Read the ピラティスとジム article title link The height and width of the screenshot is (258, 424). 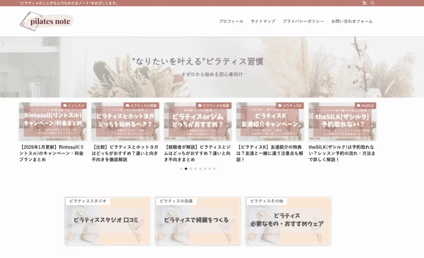[197, 153]
